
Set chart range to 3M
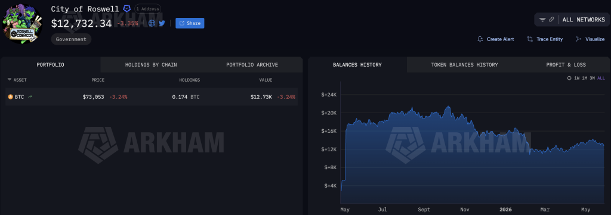click(x=593, y=78)
